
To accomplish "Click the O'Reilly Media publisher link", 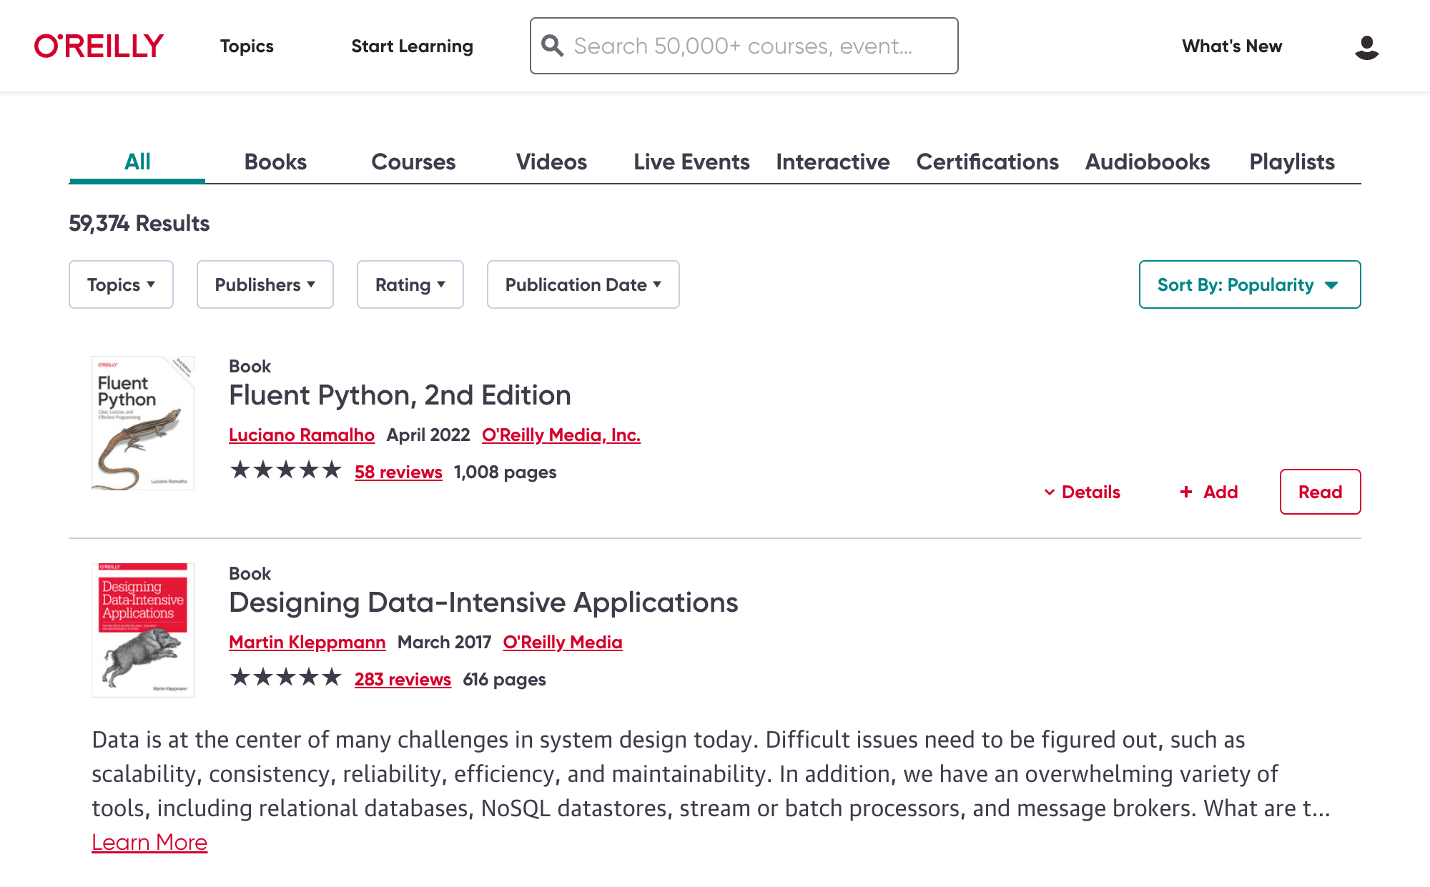I will point(563,642).
